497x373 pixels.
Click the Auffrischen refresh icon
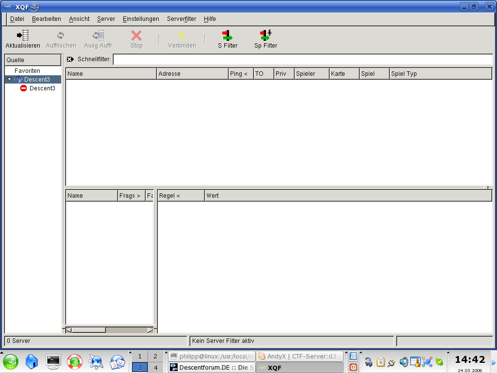61,35
